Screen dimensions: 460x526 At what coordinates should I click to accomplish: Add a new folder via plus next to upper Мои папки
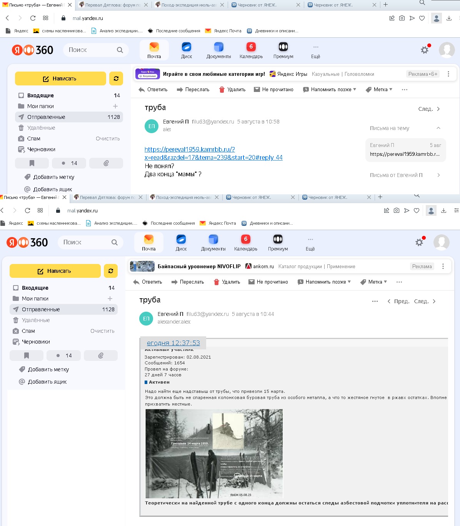(x=115, y=106)
